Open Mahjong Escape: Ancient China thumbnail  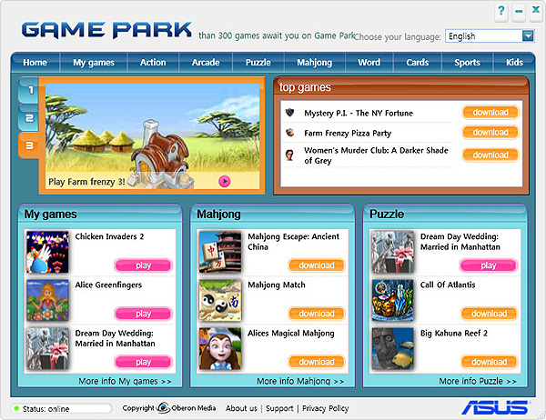pos(220,252)
